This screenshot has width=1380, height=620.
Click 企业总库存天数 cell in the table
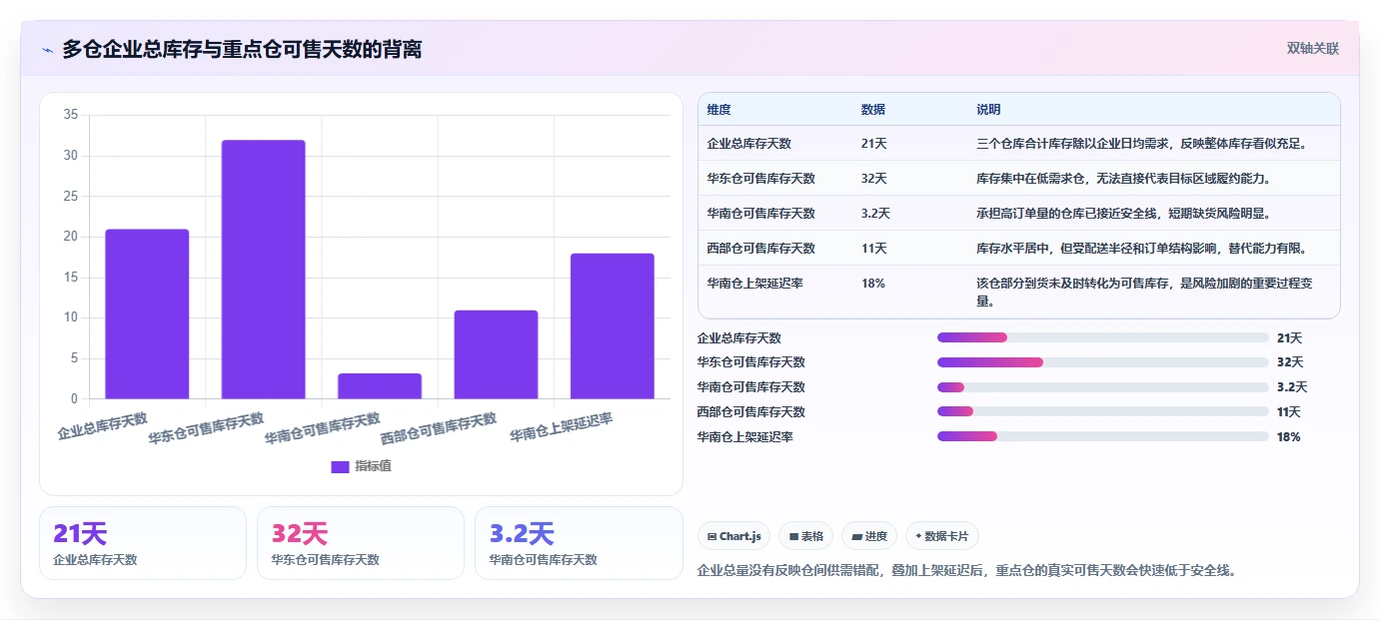coord(748,144)
